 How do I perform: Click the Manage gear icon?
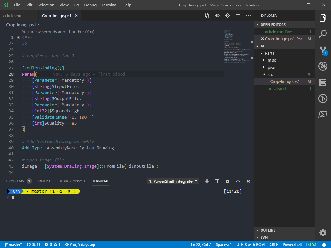click(323, 232)
